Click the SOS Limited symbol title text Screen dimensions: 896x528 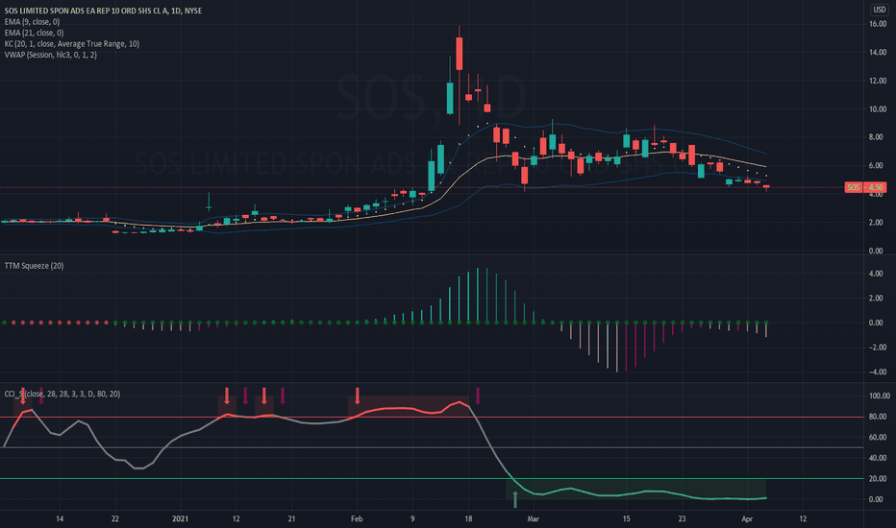click(x=103, y=11)
